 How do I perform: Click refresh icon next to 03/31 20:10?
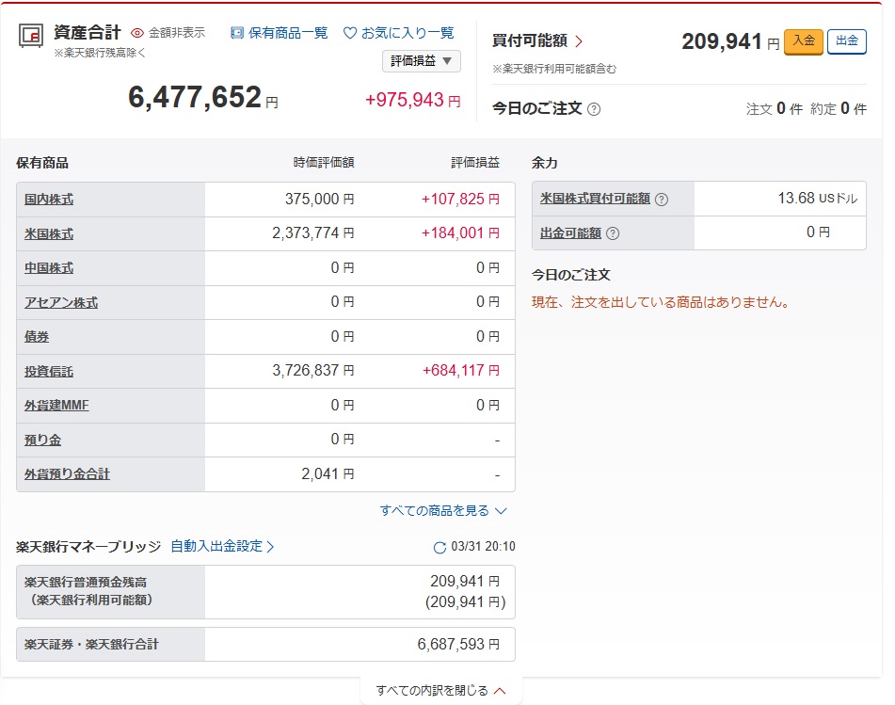click(x=440, y=548)
